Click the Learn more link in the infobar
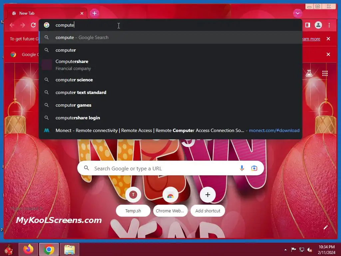 pyautogui.click(x=311, y=39)
